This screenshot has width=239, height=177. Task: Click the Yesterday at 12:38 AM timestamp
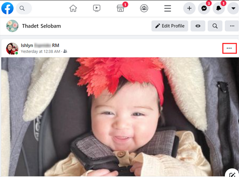coord(40,51)
